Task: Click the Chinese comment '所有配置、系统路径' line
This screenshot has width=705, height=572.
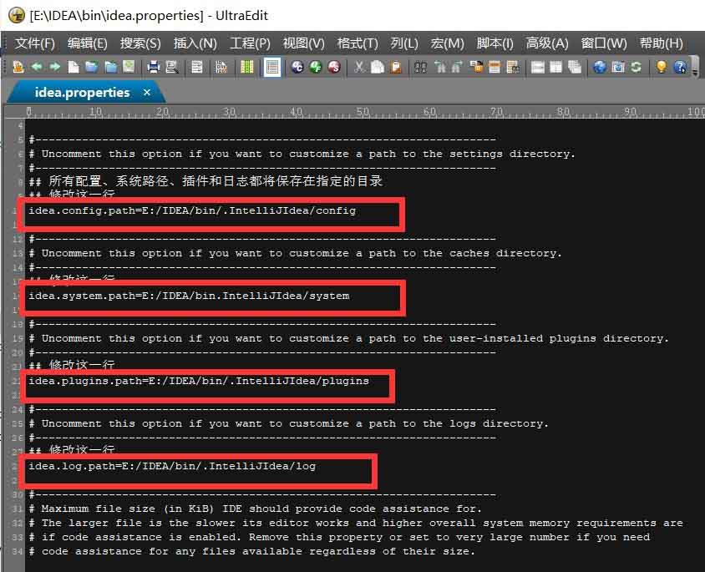Action: pyautogui.click(x=205, y=181)
